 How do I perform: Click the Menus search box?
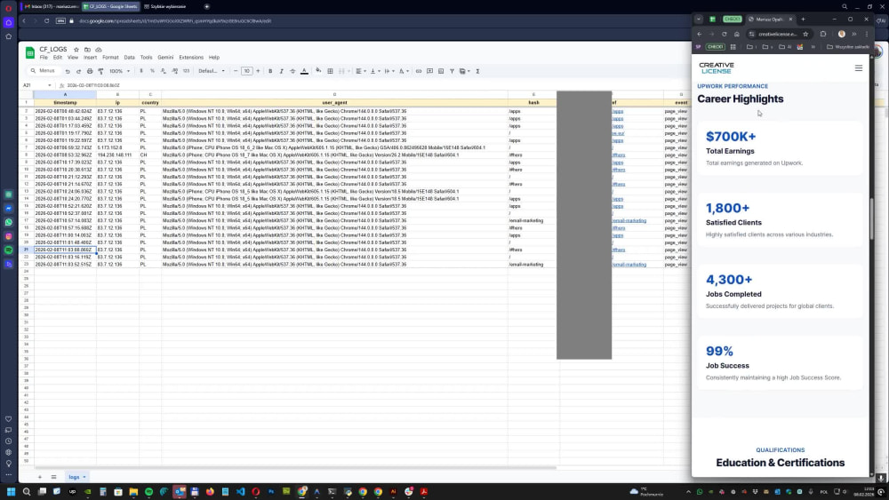[x=44, y=71]
